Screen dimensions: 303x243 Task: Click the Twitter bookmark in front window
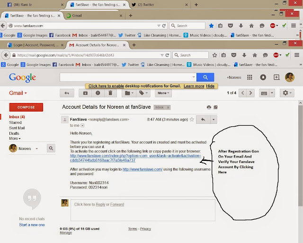pyautogui.click(x=131, y=65)
